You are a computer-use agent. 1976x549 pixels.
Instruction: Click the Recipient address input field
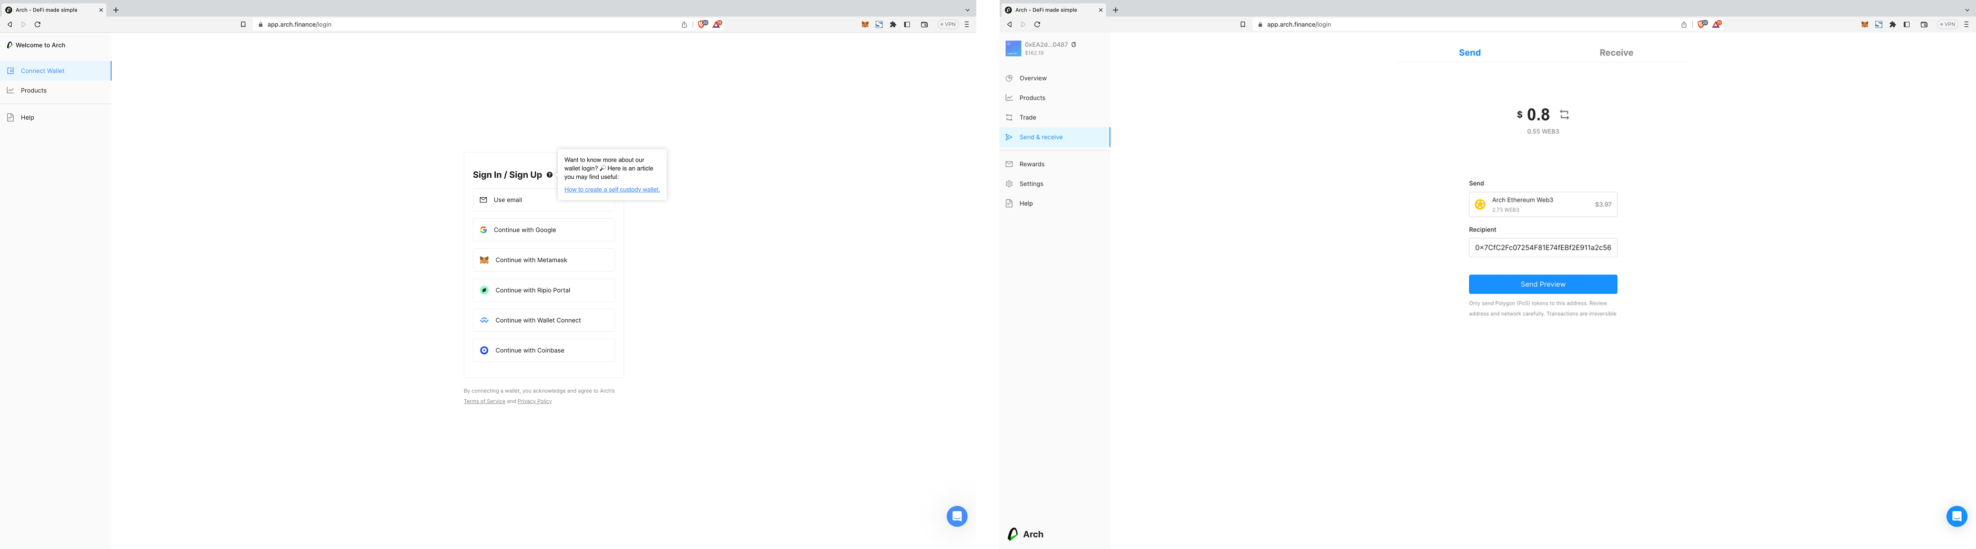(x=1543, y=248)
